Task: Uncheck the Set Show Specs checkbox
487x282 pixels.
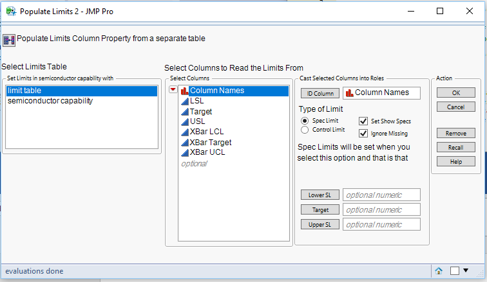Action: click(x=363, y=121)
